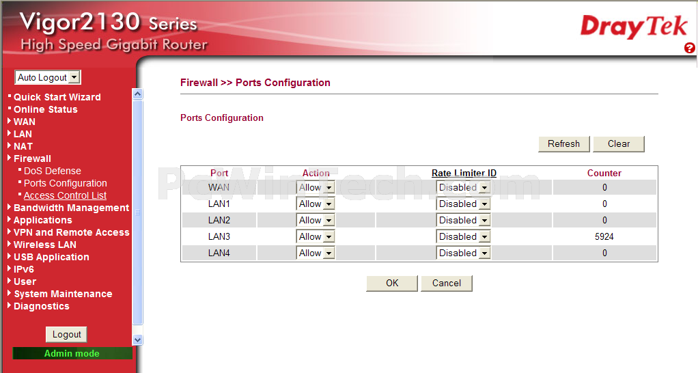The height and width of the screenshot is (373, 698).
Task: Expand IPv6 menu
Action: [24, 269]
